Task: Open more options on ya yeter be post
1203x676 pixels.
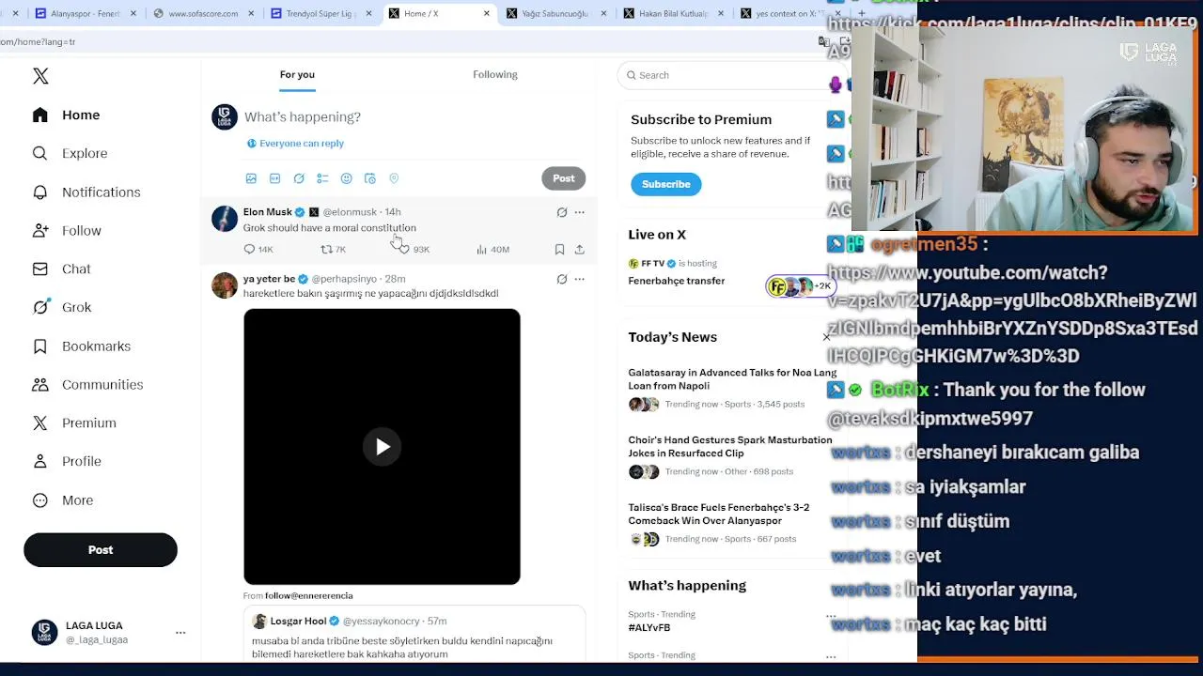Action: pos(579,279)
